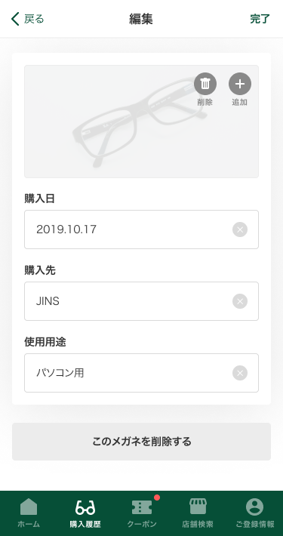Tap the glasses photo thumbnail
This screenshot has height=536, width=283.
pyautogui.click(x=142, y=122)
